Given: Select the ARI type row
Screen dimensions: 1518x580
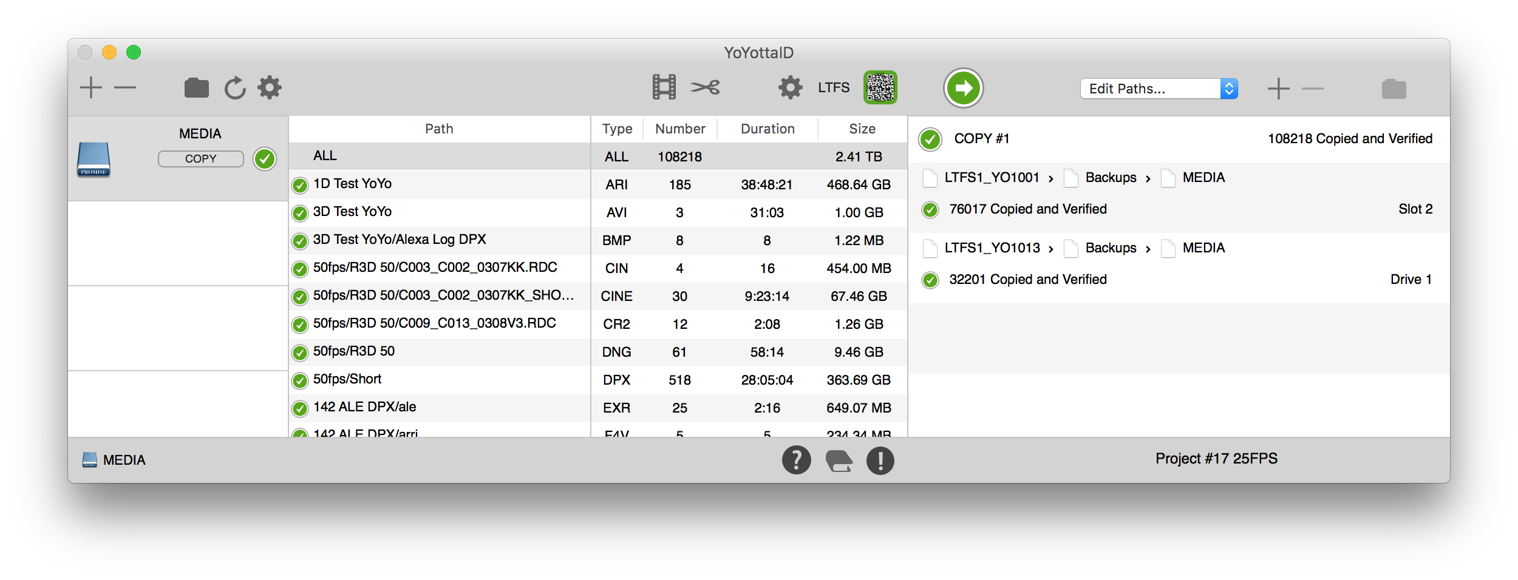Looking at the screenshot, I should click(x=749, y=184).
